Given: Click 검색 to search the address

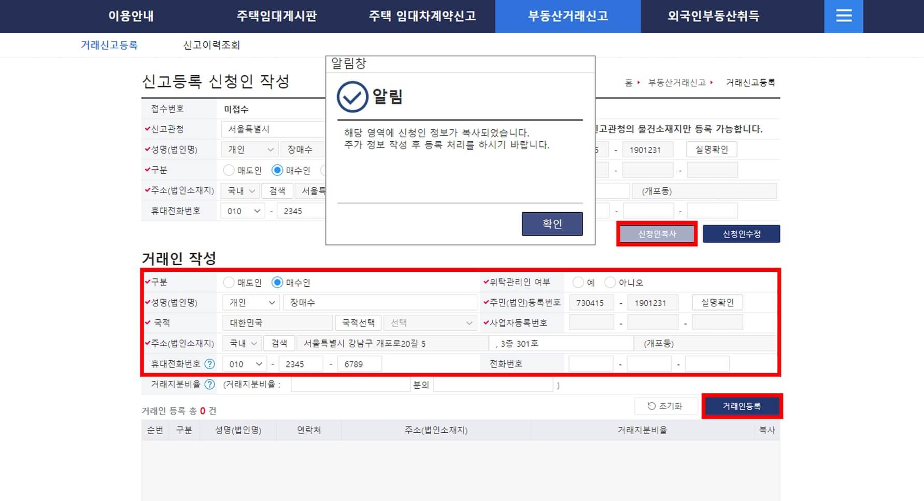Looking at the screenshot, I should [x=279, y=343].
